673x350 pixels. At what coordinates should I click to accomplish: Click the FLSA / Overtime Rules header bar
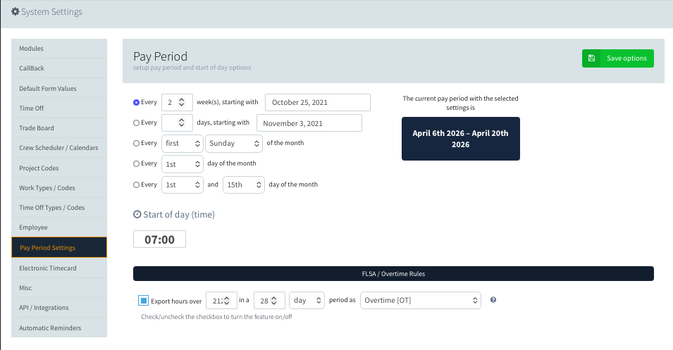tap(393, 274)
